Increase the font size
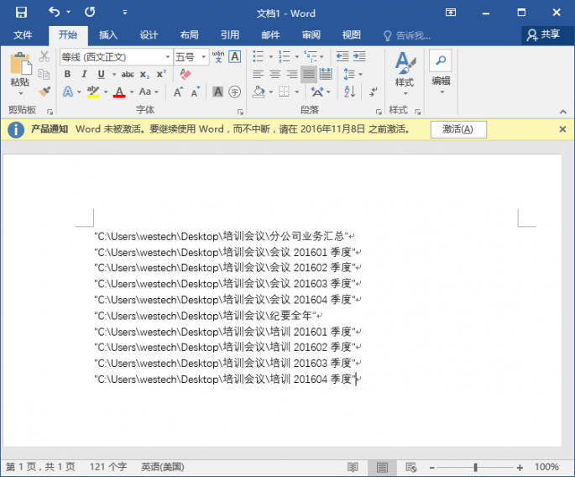This screenshot has width=575, height=477. (x=179, y=92)
